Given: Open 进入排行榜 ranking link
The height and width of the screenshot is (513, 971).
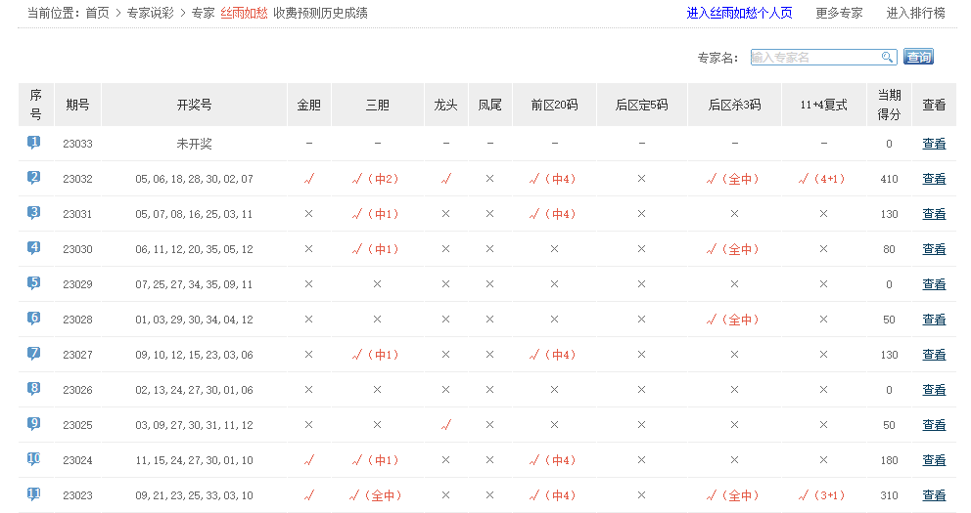Looking at the screenshot, I should click(x=915, y=13).
